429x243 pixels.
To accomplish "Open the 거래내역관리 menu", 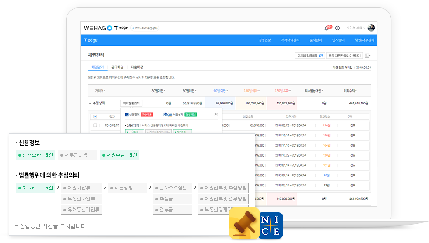I will [290, 40].
